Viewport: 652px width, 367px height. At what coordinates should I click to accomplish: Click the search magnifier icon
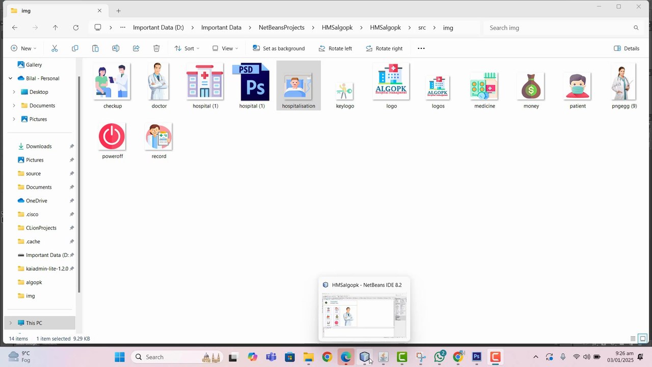[636, 28]
